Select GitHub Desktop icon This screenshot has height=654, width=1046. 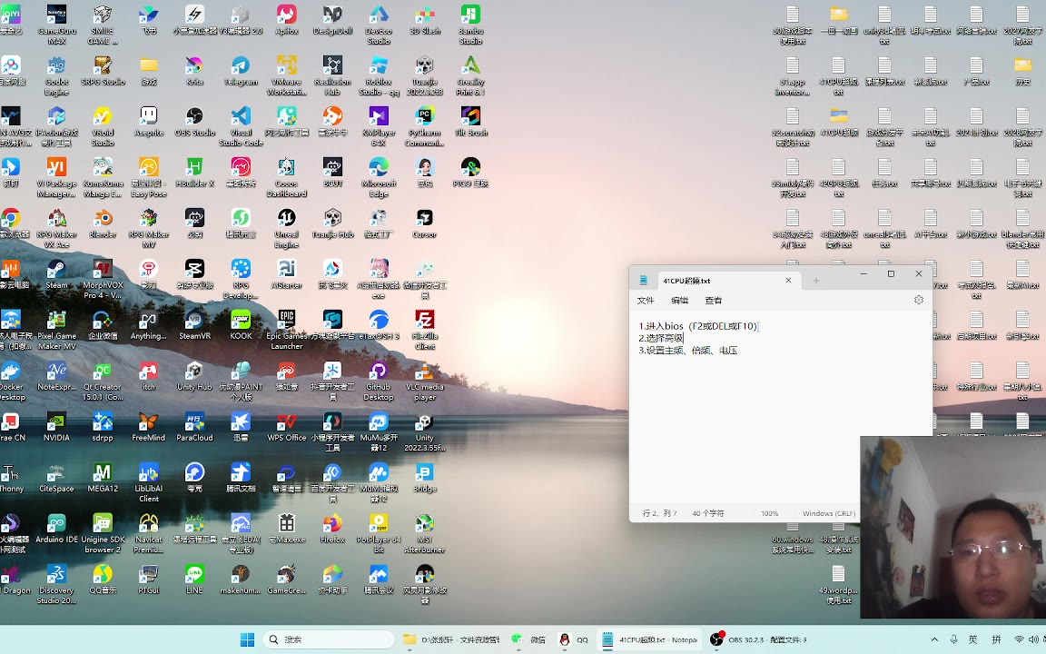[x=379, y=381]
